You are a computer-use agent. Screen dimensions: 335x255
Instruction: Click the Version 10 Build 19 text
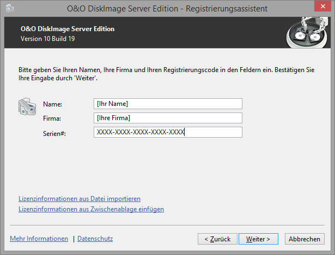click(47, 39)
